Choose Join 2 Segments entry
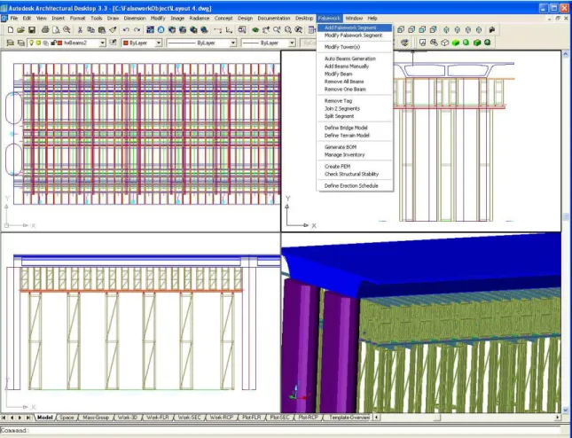 coord(355,109)
